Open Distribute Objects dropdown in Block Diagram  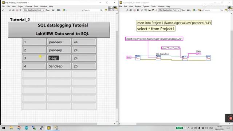point(189,10)
